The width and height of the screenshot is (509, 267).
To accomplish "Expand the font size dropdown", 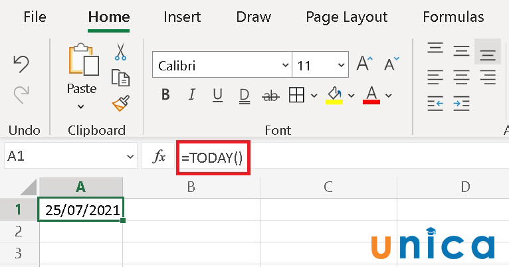I will click(x=341, y=66).
